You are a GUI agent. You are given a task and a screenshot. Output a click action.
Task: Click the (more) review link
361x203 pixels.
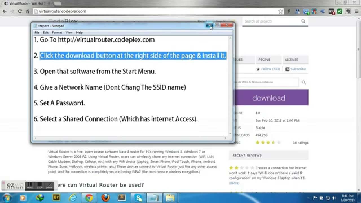pyautogui.click(x=234, y=183)
